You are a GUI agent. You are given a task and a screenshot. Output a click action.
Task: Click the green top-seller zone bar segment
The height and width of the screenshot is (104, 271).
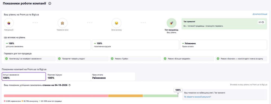point(160,96)
